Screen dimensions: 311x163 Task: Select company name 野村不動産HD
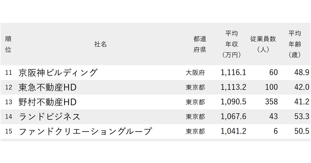48,102
